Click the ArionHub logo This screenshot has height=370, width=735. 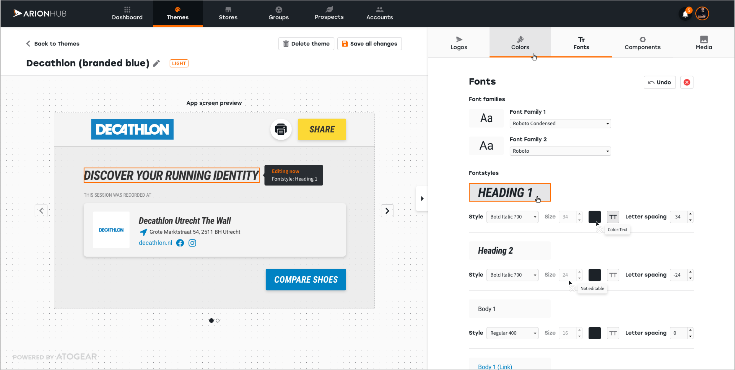pos(40,13)
